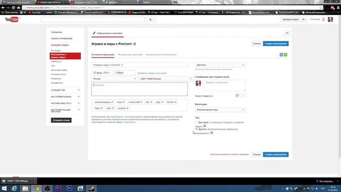Screen dimensions: 341x192
Task: Open the "Для всех" privacy dropdown
Action: coord(220,65)
